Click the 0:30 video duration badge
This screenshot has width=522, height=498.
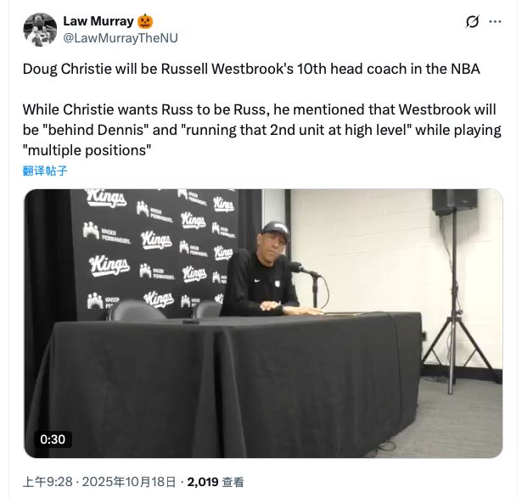[53, 439]
